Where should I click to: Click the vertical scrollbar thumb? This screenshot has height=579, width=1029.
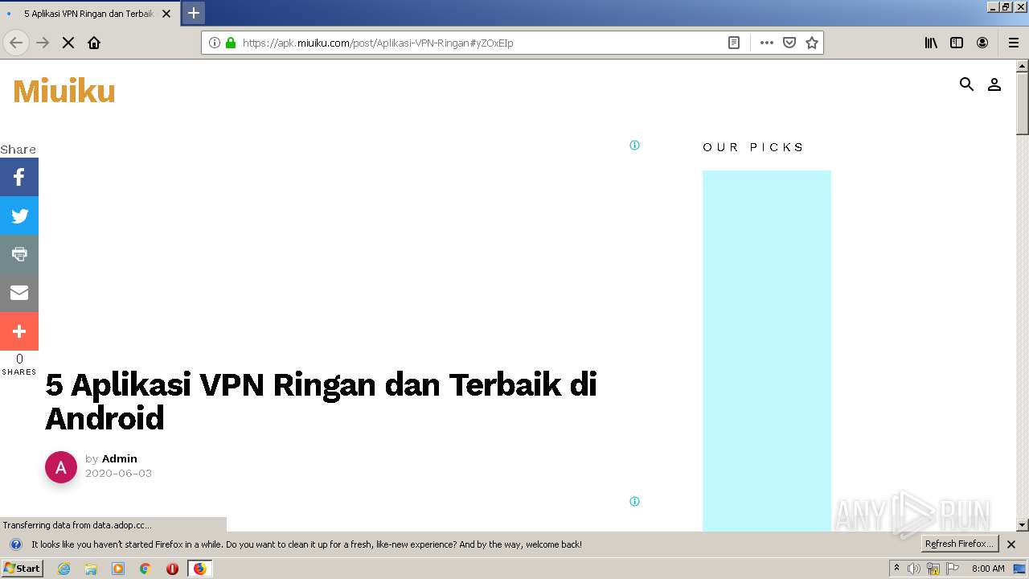(1023, 103)
